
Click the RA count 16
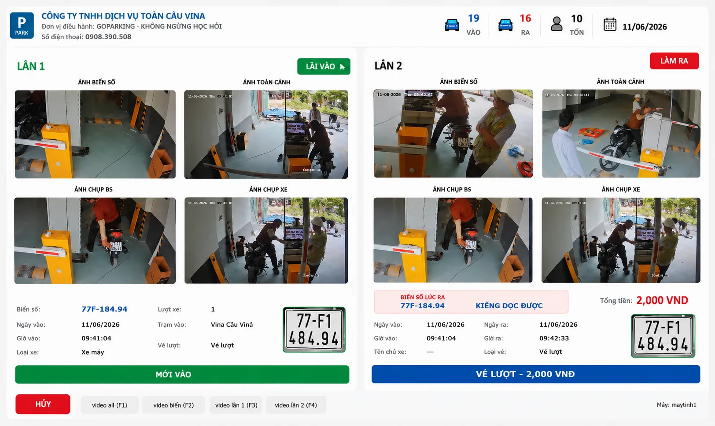pyautogui.click(x=525, y=18)
